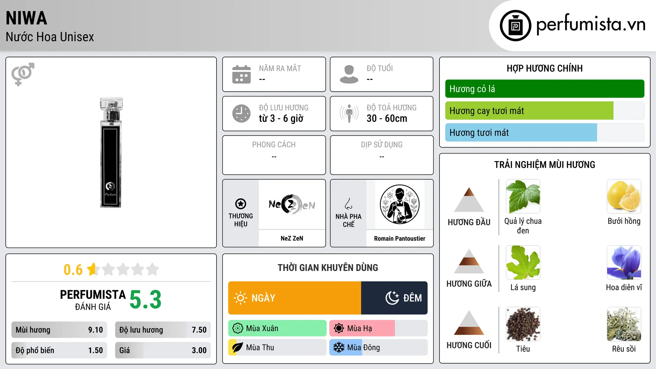Click the 'từ 3 - 6 giờ' longevity value
The width and height of the screenshot is (656, 369).
281,119
